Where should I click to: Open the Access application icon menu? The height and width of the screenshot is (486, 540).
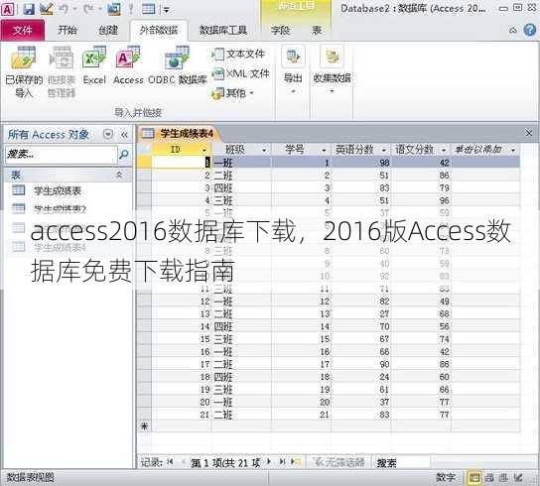pyautogui.click(x=8, y=9)
